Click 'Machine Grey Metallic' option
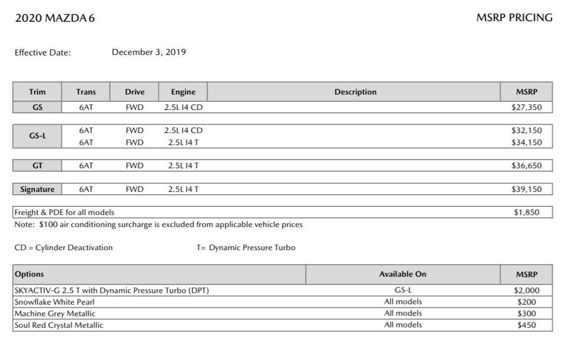The image size is (569, 347). pos(55,314)
